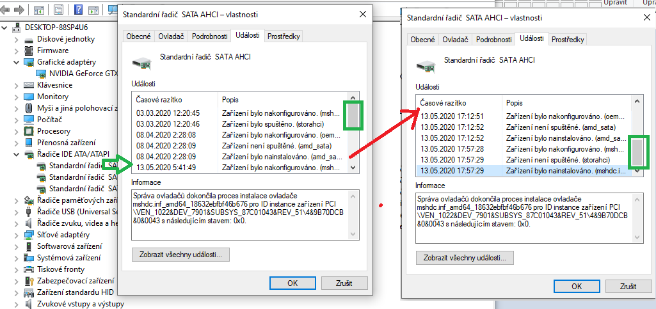Click the Síťové adaptéry network icon

(x=29, y=235)
